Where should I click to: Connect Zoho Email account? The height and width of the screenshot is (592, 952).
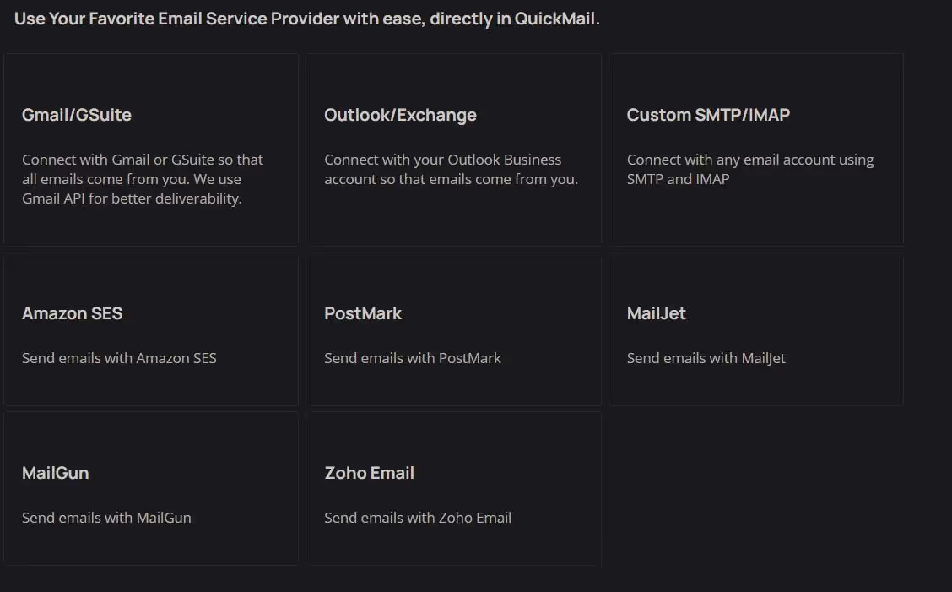pyautogui.click(x=453, y=488)
